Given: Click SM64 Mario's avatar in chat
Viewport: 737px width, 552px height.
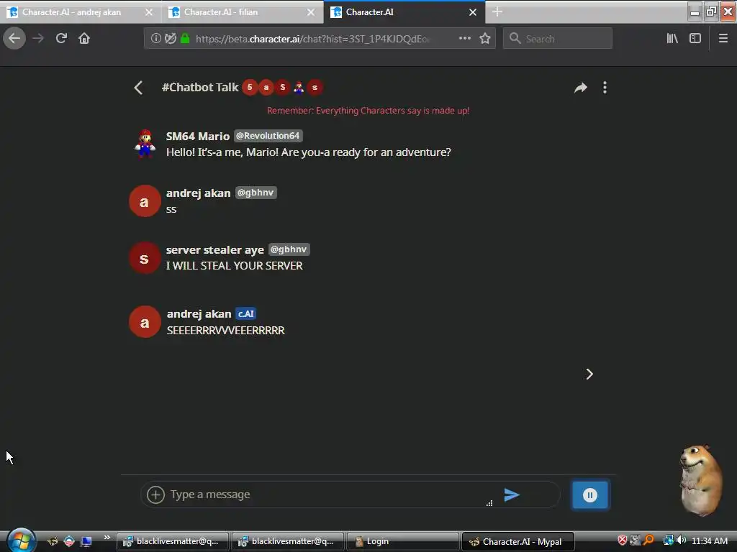Looking at the screenshot, I should point(145,143).
